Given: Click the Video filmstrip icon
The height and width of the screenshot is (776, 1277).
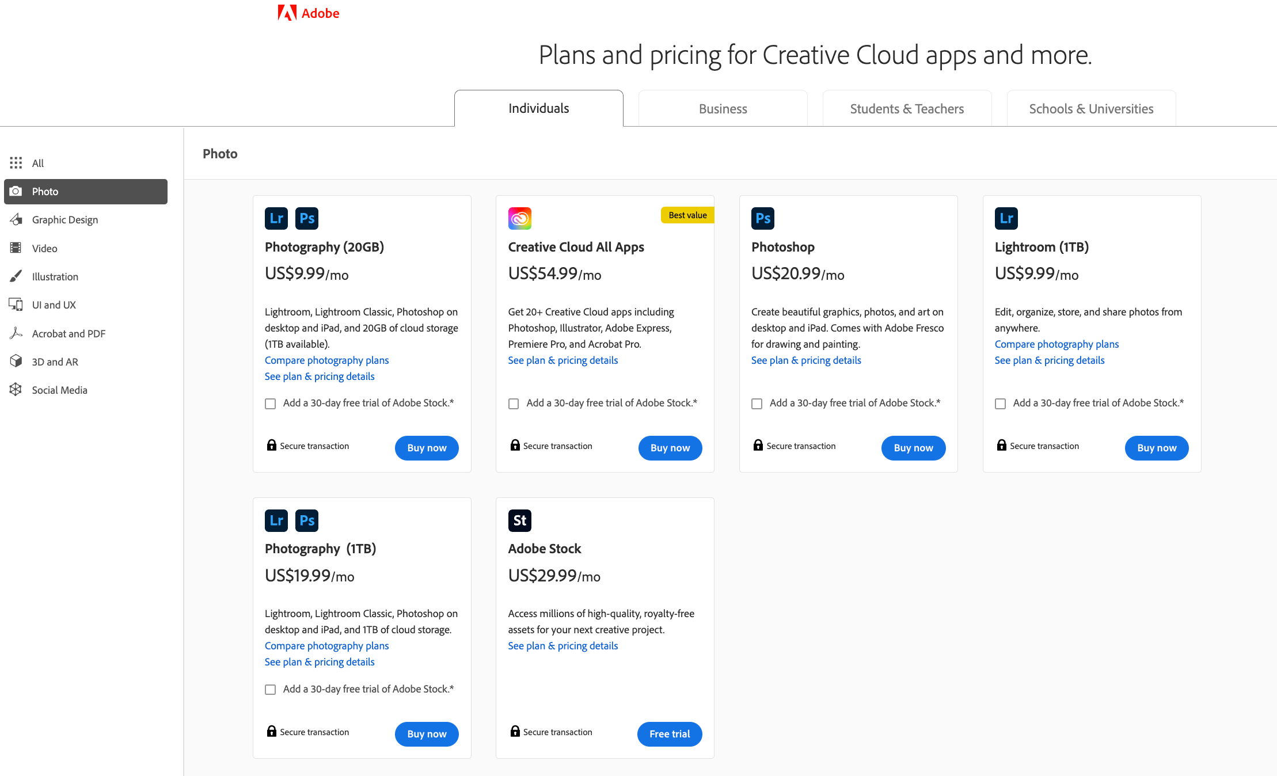Looking at the screenshot, I should 16,248.
